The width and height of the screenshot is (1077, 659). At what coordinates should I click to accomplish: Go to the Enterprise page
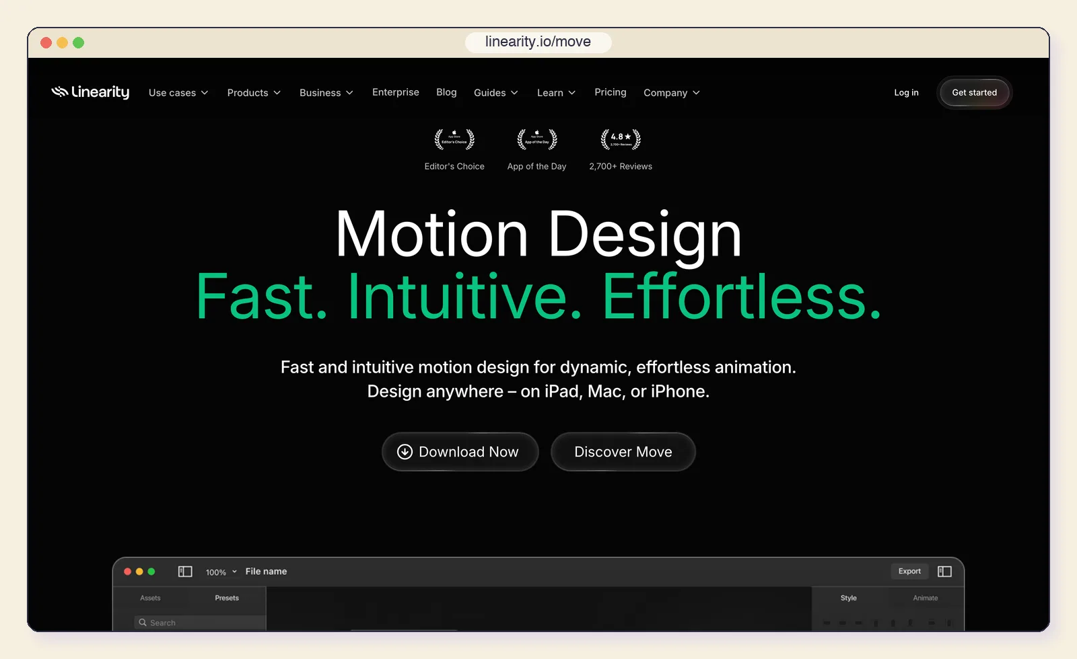point(396,92)
